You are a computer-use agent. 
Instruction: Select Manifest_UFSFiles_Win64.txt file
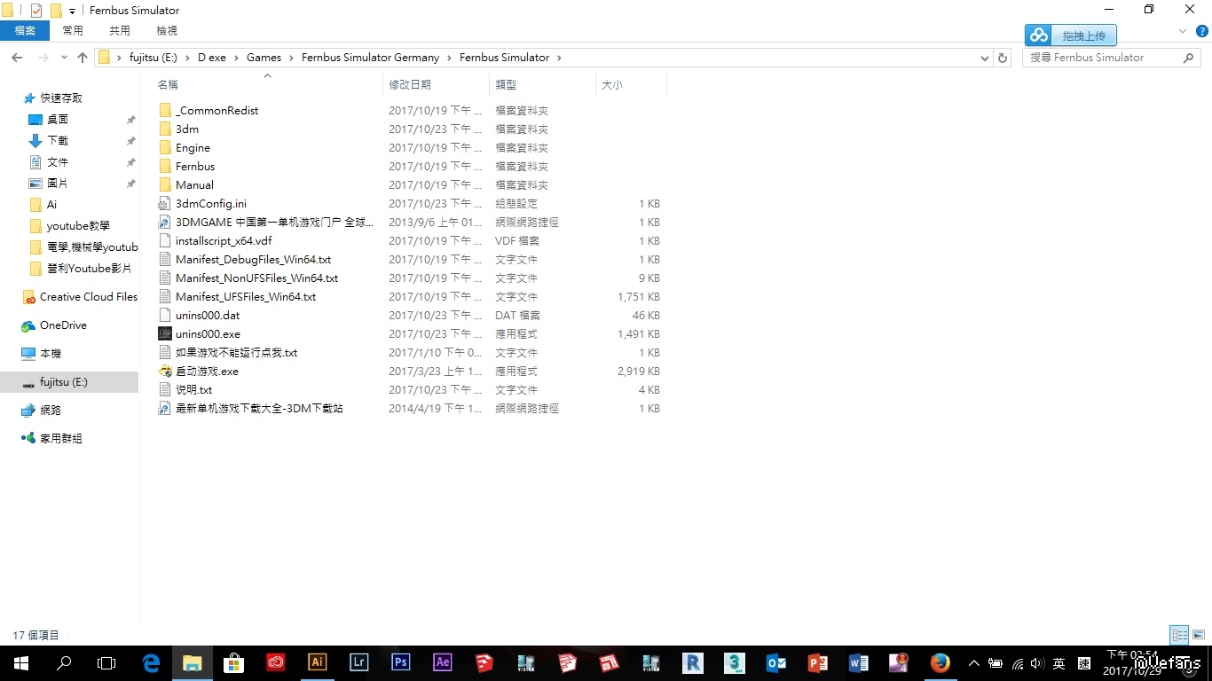click(246, 297)
